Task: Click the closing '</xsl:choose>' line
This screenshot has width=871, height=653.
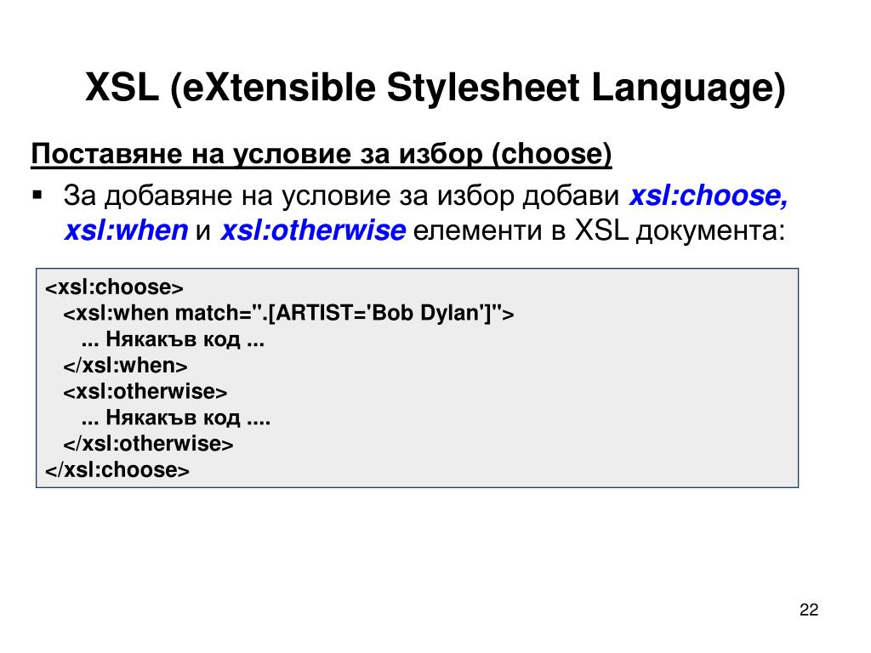Action: click(x=117, y=469)
